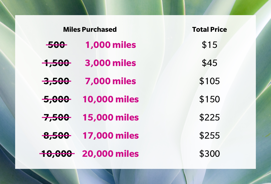Click the crossed-out 10,000 value

tap(57, 154)
